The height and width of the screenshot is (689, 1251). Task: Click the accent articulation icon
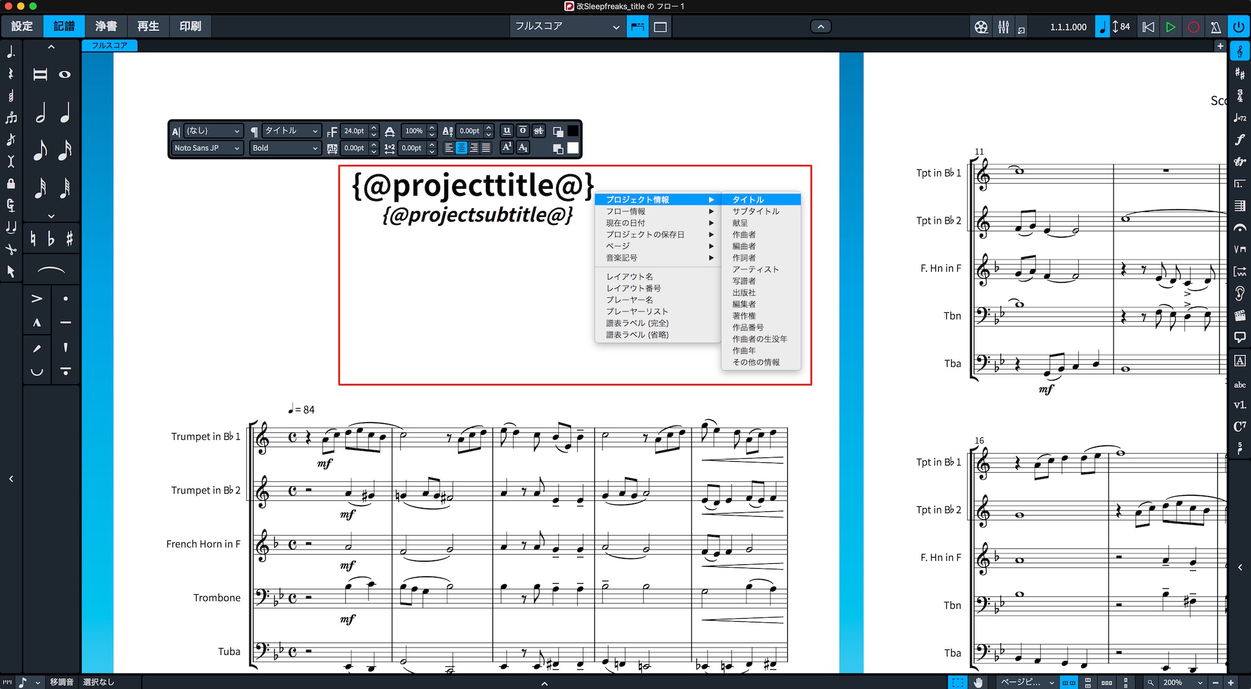point(37,299)
